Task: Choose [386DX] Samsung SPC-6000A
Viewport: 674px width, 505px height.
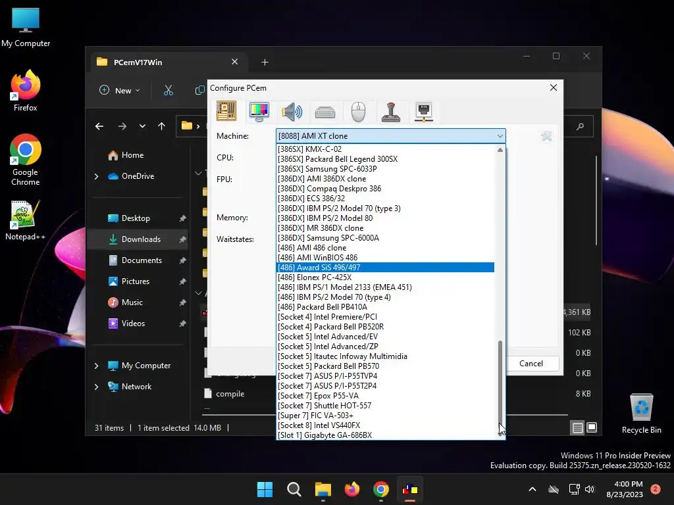Action: click(x=385, y=238)
